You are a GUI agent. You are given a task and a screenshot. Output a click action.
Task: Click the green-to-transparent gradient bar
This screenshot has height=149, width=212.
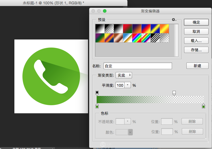pyautogui.click(x=150, y=99)
